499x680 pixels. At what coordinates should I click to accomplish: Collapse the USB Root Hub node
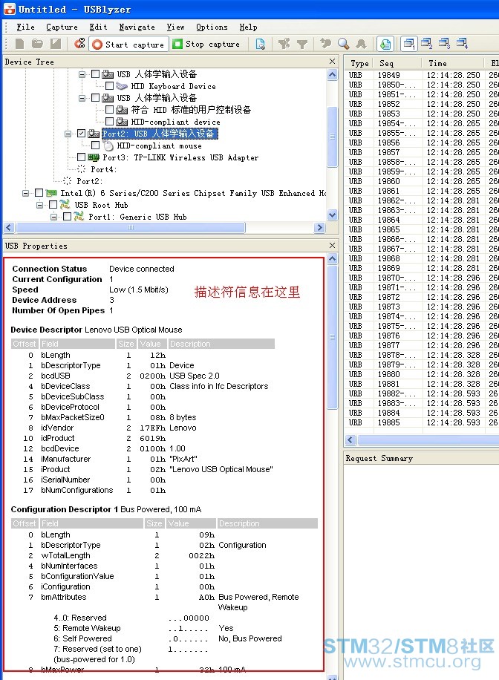[x=40, y=205]
